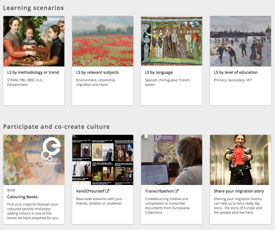Viewport: 275px width, 230px height.
Task: Open the chess game painting thumbnail
Action: pyautogui.click(x=34, y=41)
